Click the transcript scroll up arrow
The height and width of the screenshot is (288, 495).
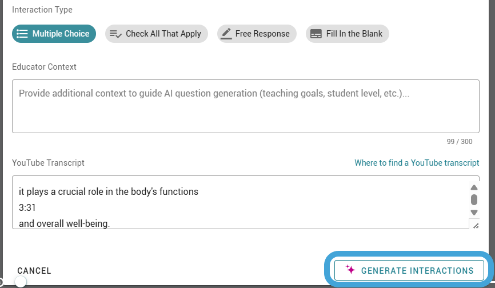474,187
